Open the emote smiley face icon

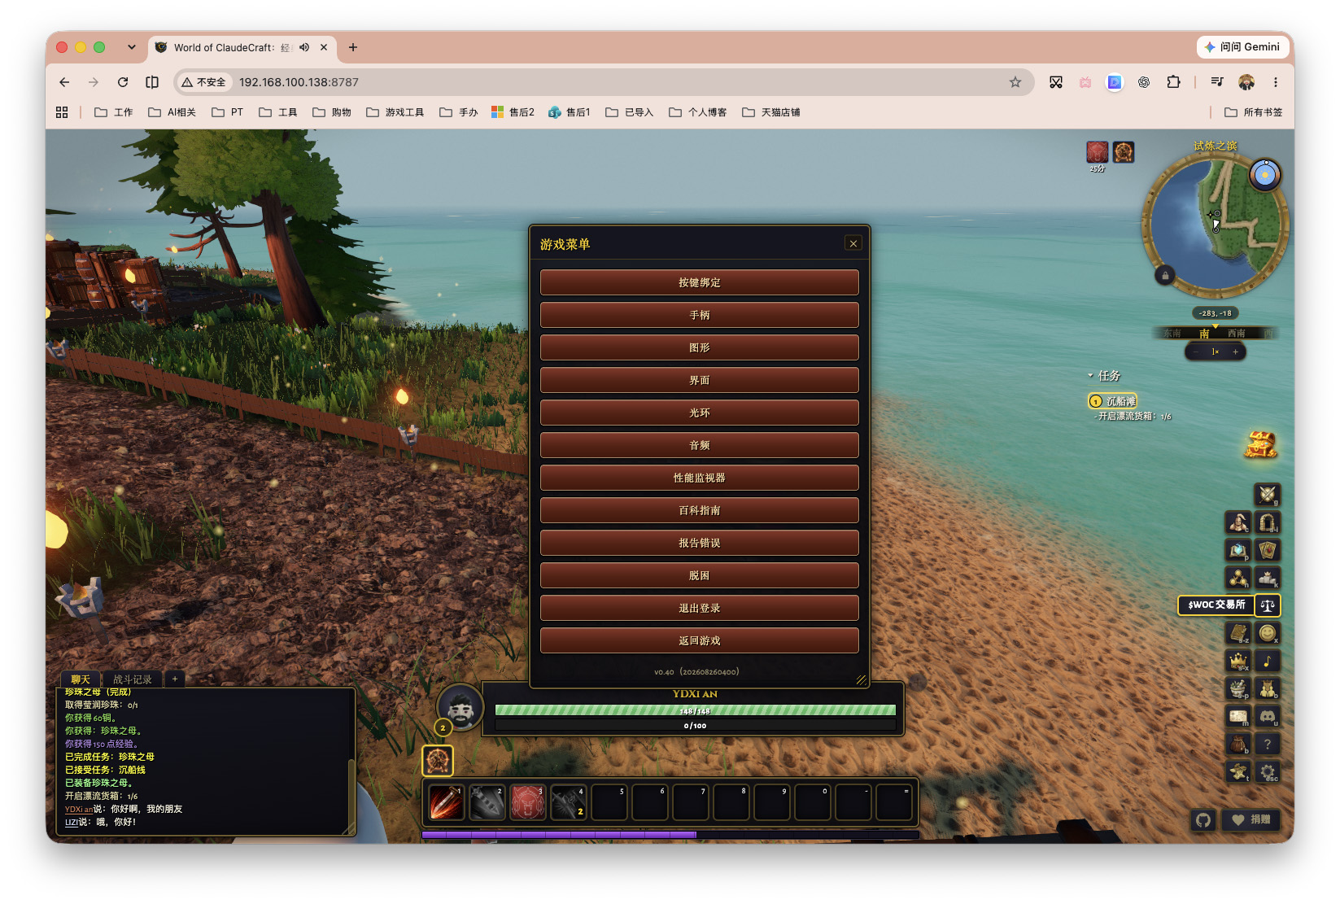(1267, 633)
